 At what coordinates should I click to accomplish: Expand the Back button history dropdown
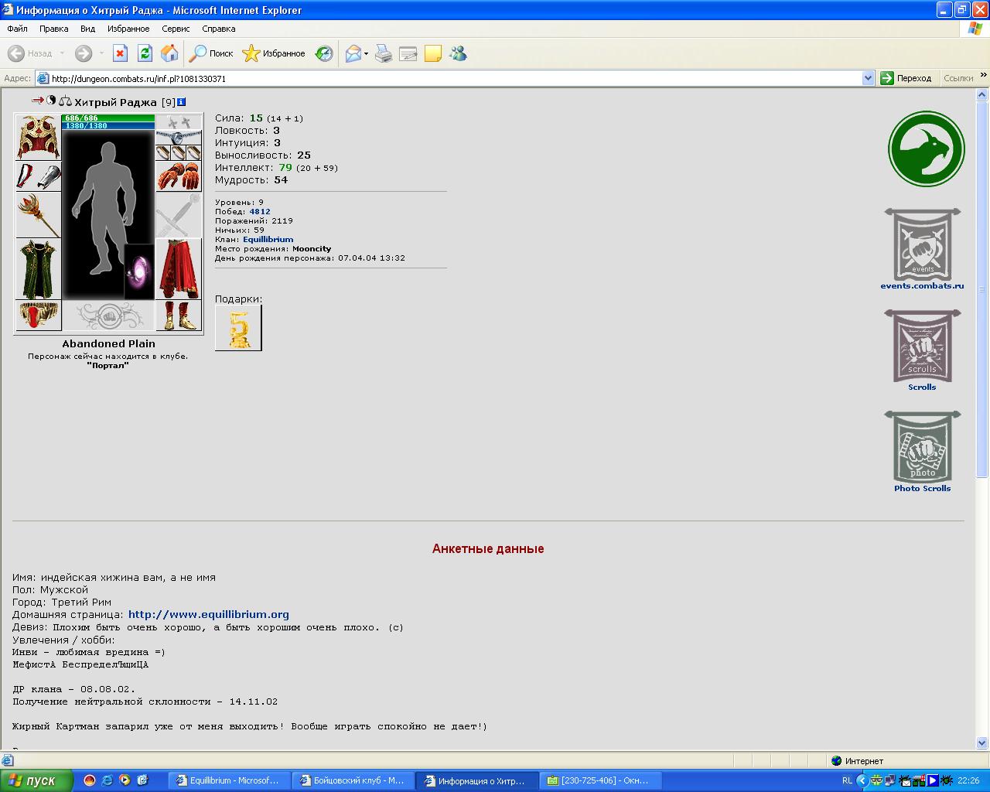62,53
